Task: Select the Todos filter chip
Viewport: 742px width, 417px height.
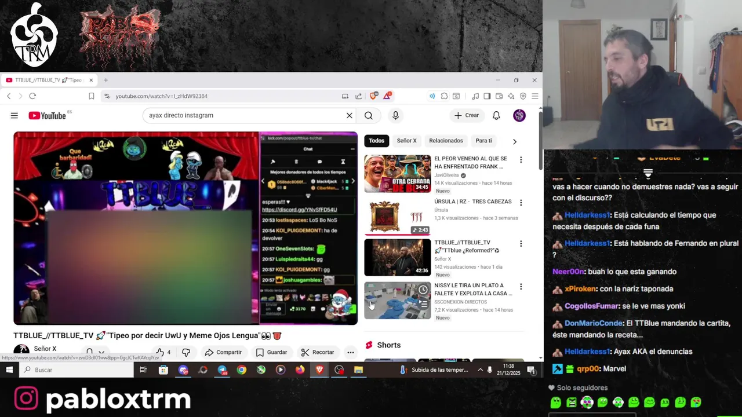Action: (376, 141)
